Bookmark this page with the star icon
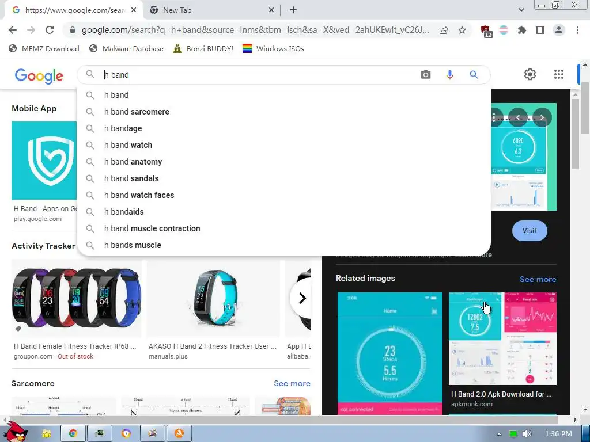This screenshot has height=442, width=590. pos(462,30)
